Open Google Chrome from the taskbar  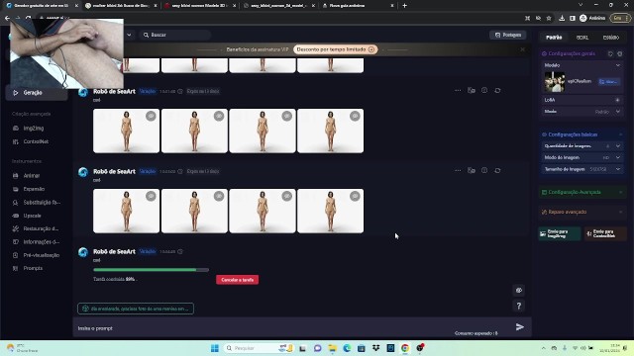click(x=405, y=348)
